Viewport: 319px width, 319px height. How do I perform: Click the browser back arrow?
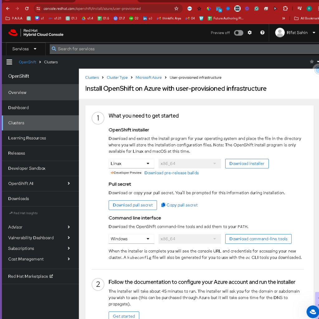click(8, 8)
